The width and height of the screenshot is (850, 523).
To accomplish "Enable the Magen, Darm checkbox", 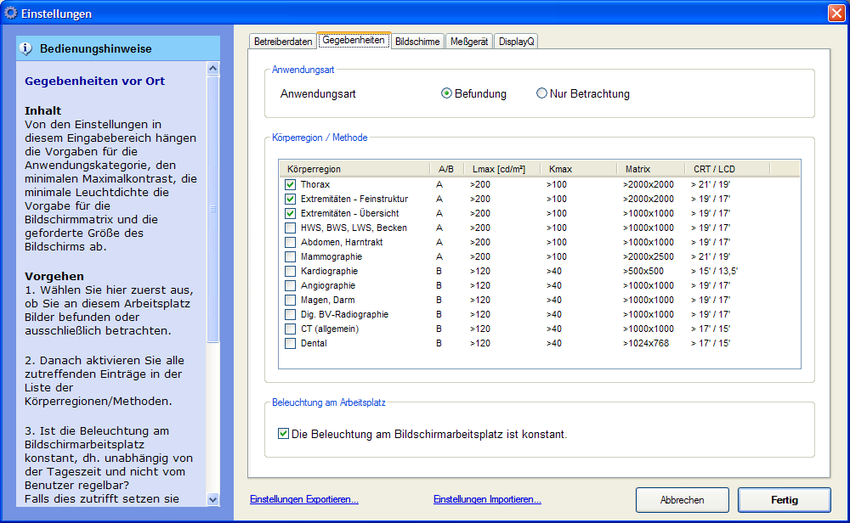I will point(290,300).
